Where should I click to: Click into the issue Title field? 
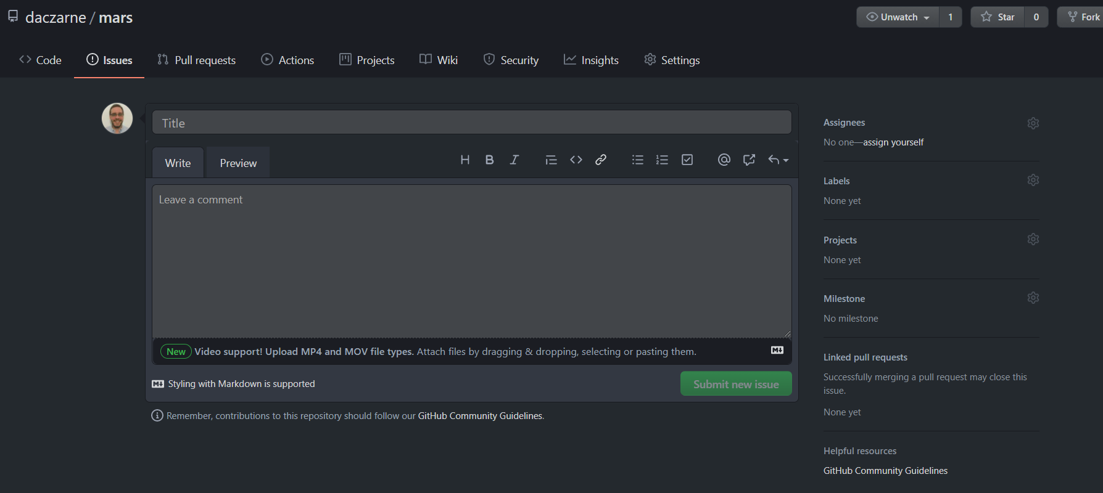click(472, 123)
